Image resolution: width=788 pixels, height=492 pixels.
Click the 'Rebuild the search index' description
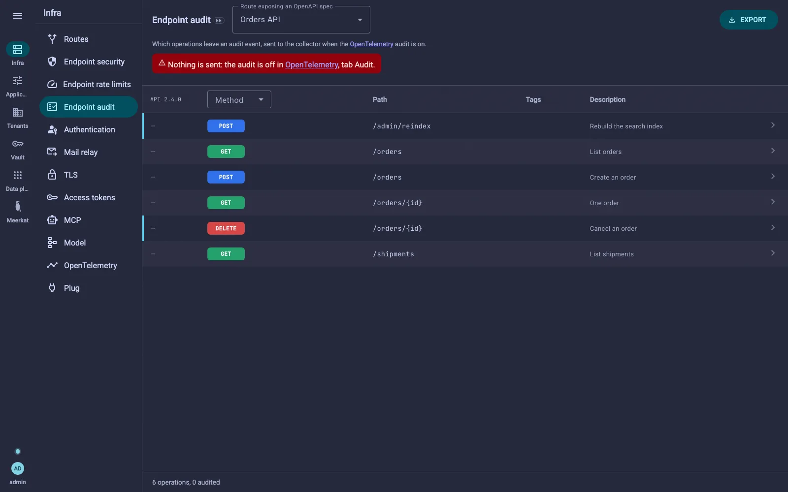tap(626, 126)
